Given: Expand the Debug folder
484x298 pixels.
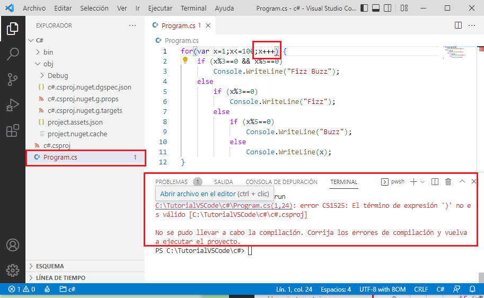Looking at the screenshot, I should tap(85, 75).
